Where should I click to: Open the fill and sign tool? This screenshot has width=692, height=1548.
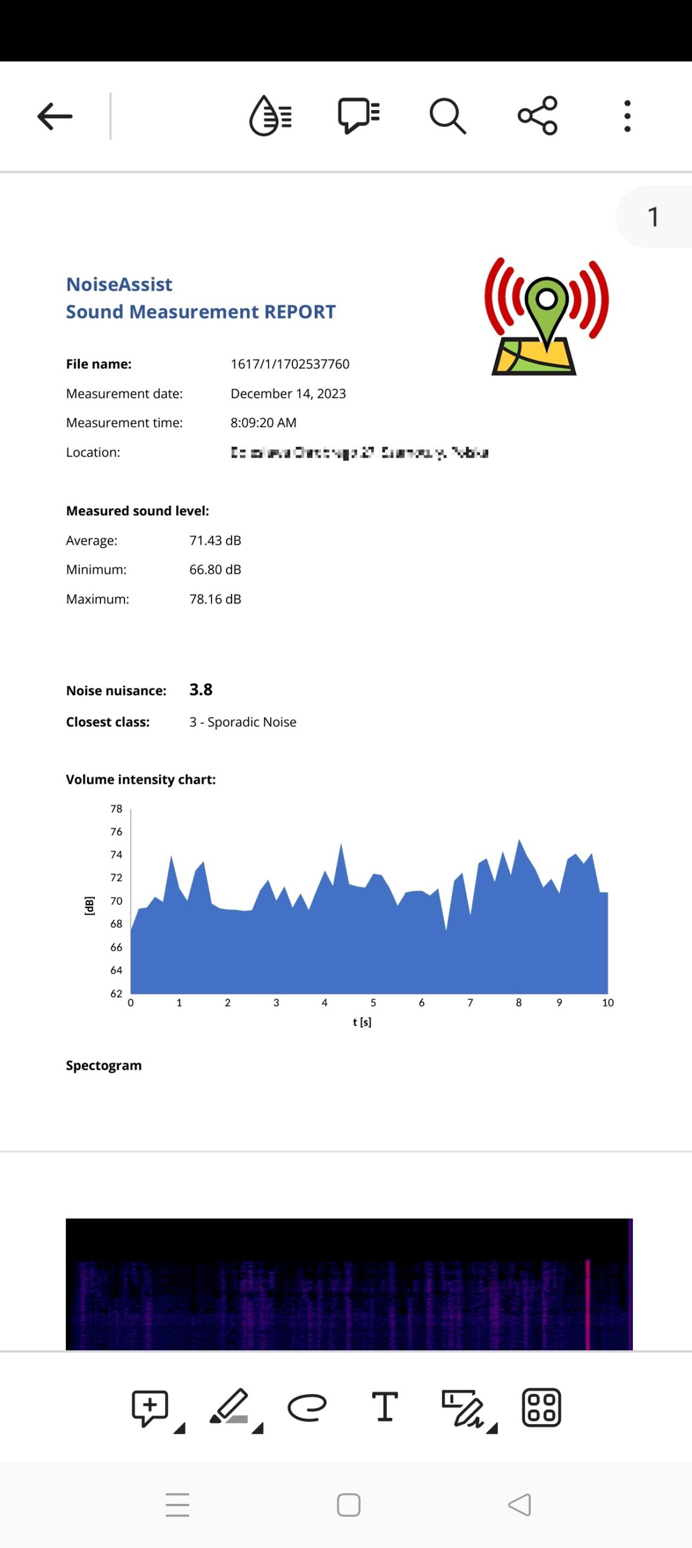pos(462,1408)
